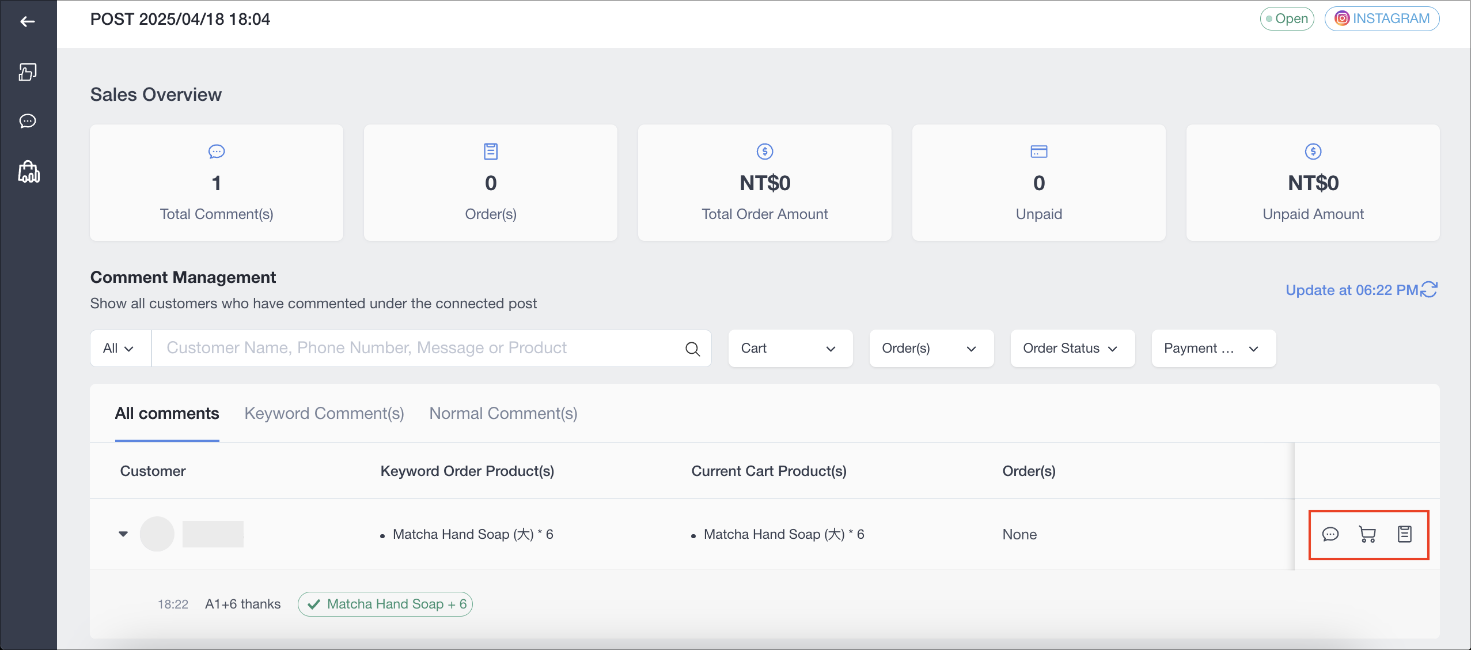Image resolution: width=1471 pixels, height=650 pixels.
Task: Switch to All comments tab
Action: click(167, 413)
